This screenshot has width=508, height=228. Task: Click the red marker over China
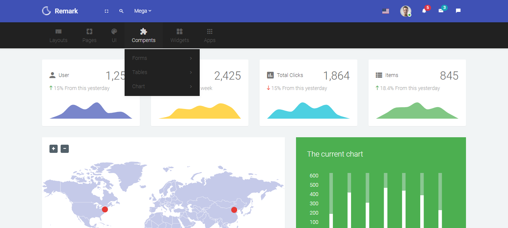pyautogui.click(x=234, y=210)
